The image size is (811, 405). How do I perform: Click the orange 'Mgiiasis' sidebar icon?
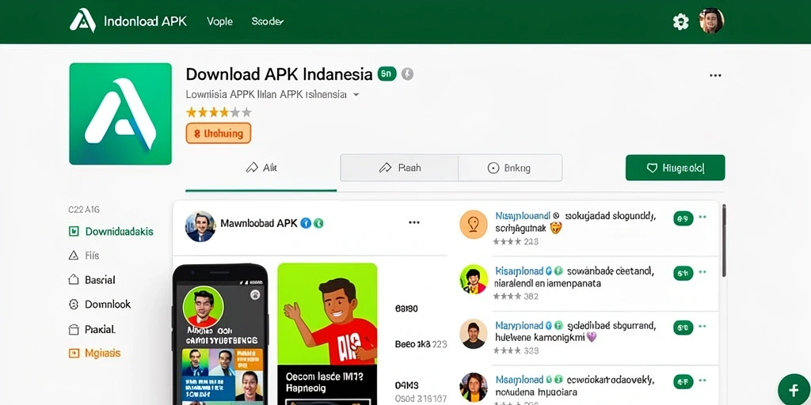pos(74,354)
